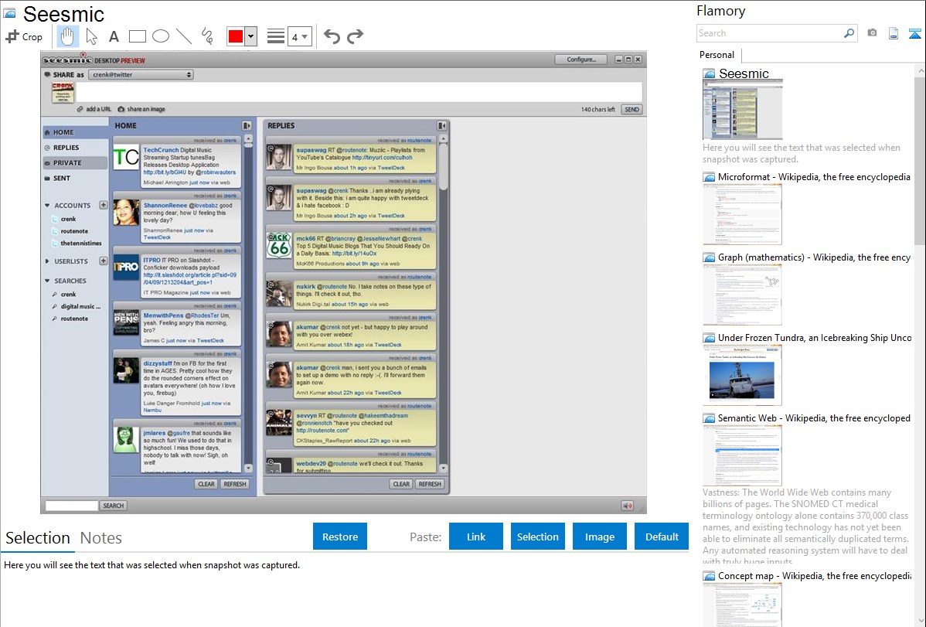
Task: Switch to the Notes tab
Action: pos(101,538)
